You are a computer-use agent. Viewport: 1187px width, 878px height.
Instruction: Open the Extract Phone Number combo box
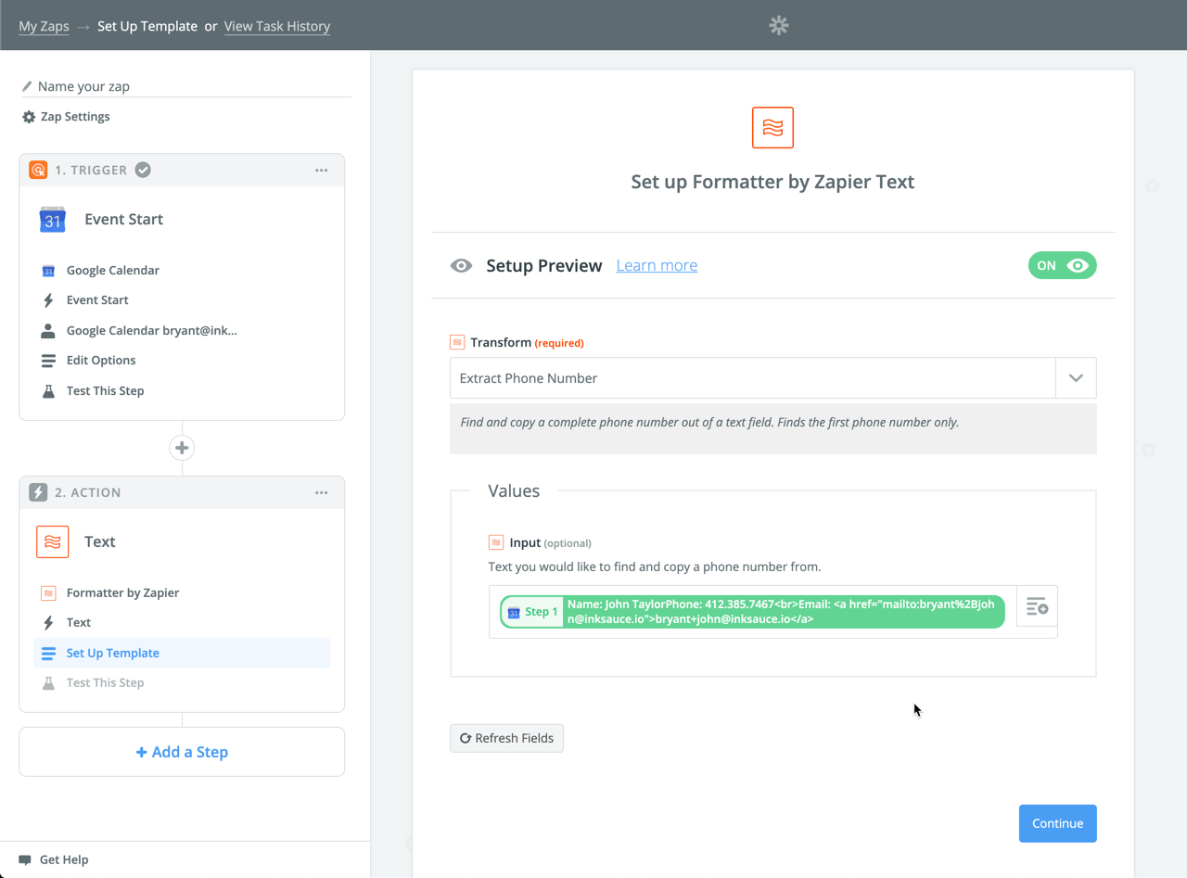coord(772,378)
